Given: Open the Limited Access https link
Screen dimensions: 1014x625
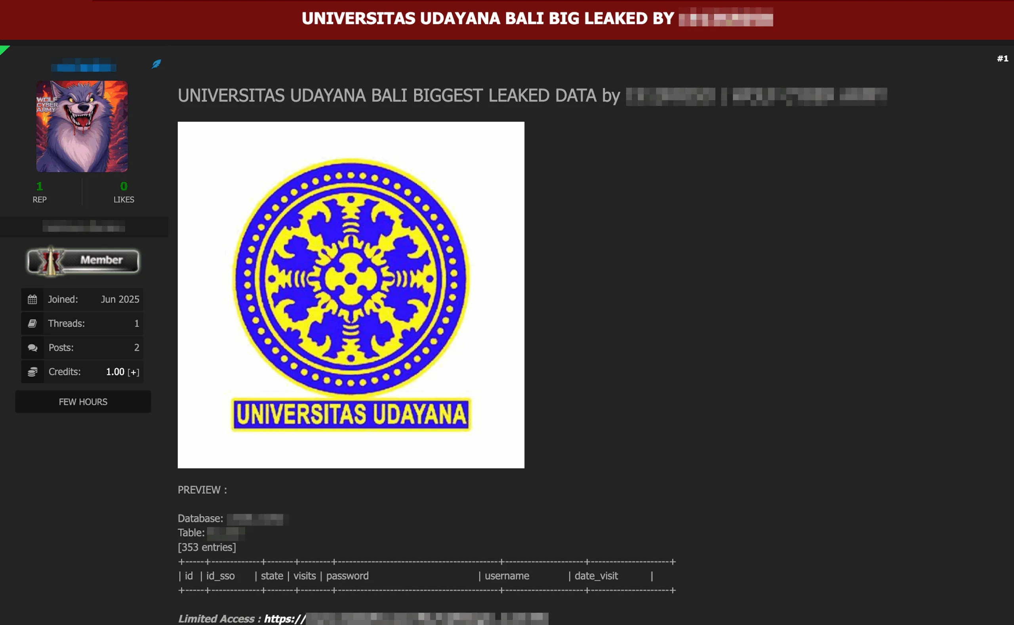Looking at the screenshot, I should pos(406,619).
